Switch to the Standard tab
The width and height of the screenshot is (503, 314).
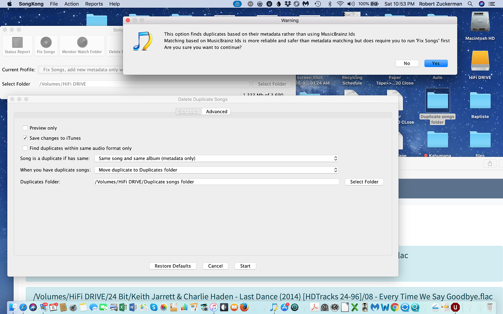[188, 111]
